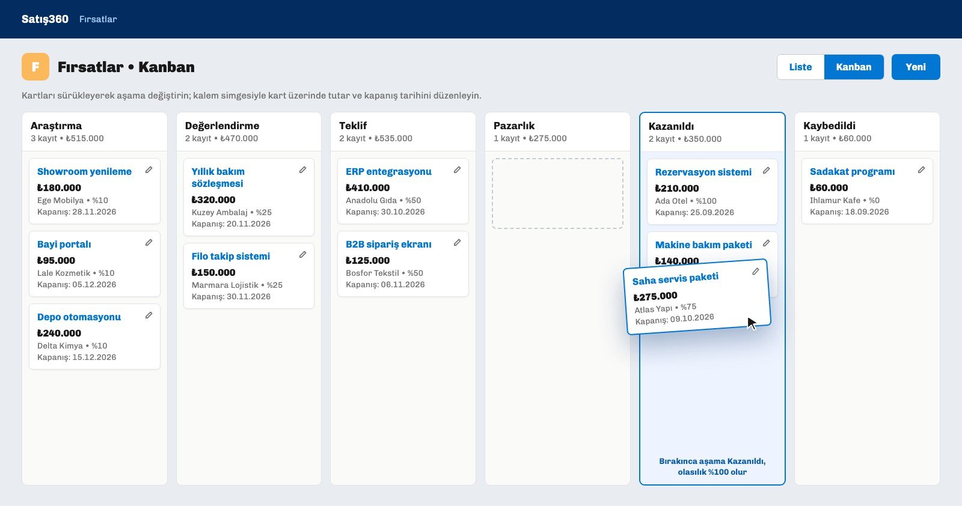Edit the Depo otomasyonu card via pencil
Viewport: 962px width, 506px height.
[149, 315]
